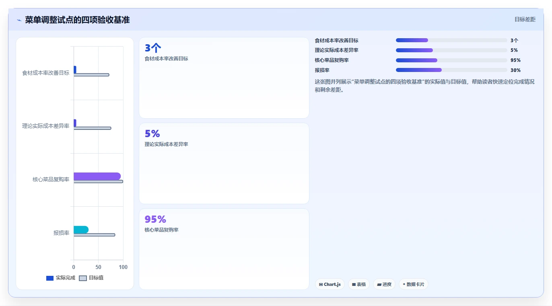
Task: Click the 5% value in progress list
Action: point(514,50)
